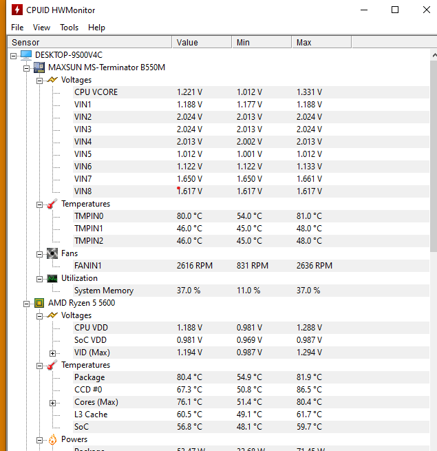Click the Fans fan icon

click(52, 253)
